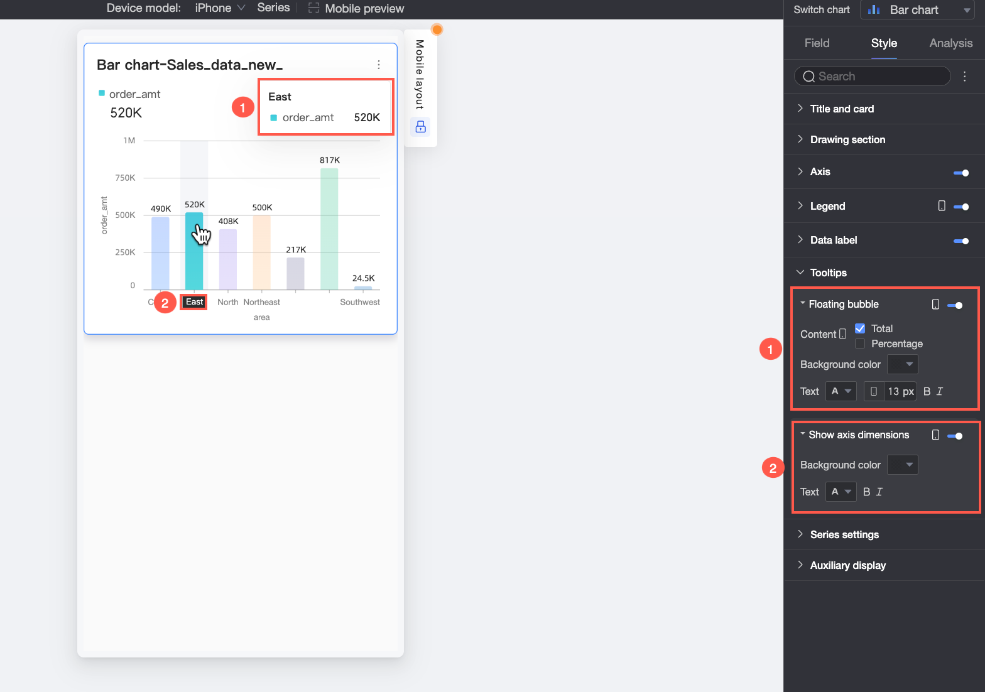
Task: Click the Switch chart label
Action: point(821,9)
